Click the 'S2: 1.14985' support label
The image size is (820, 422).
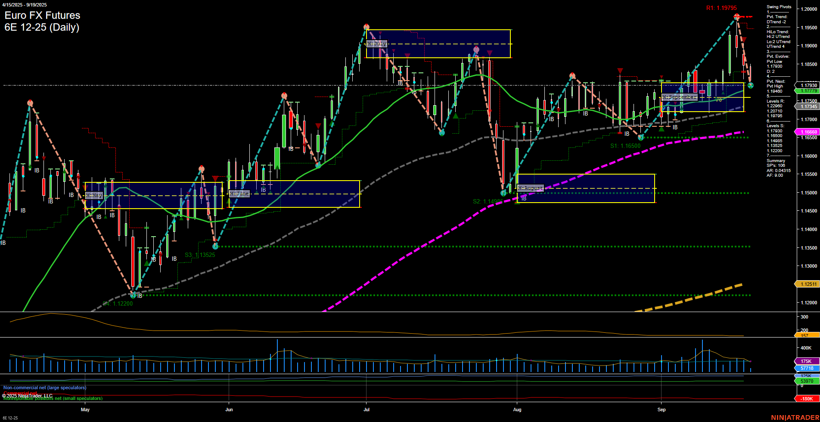click(488, 202)
